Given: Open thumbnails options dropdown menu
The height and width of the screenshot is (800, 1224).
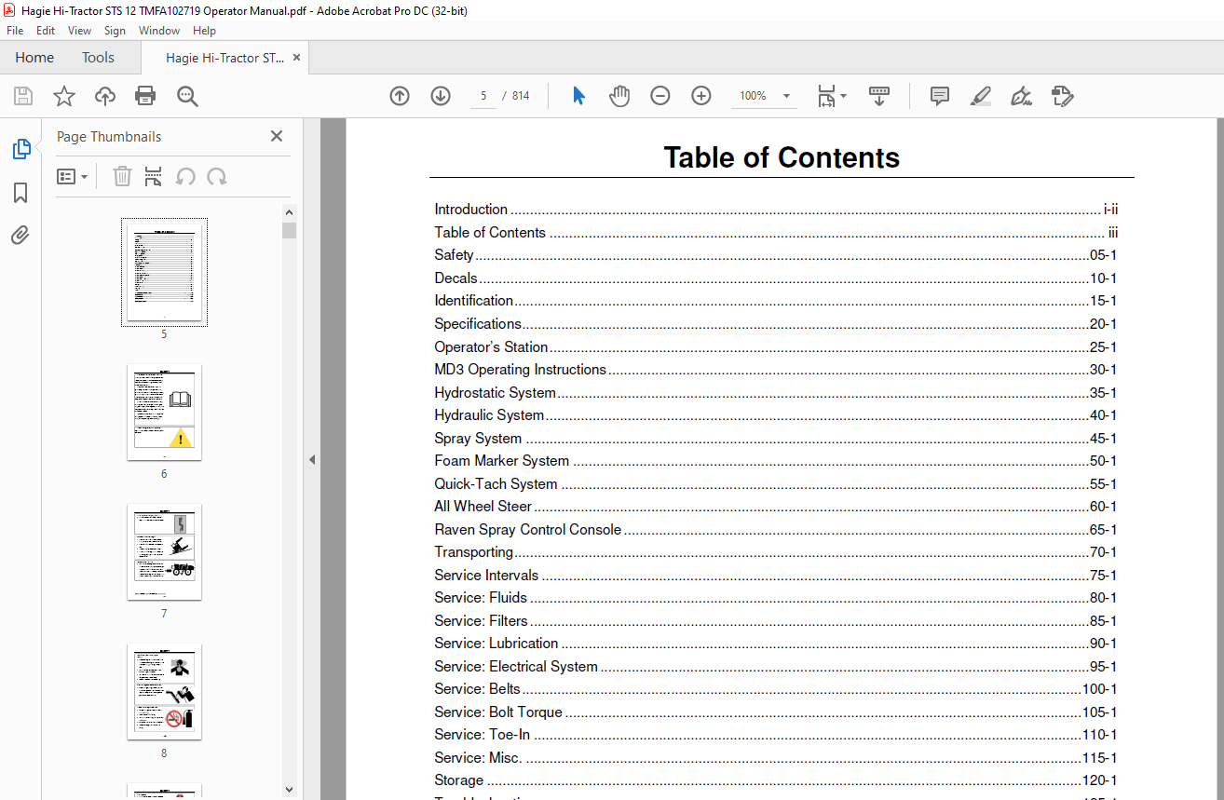Looking at the screenshot, I should tap(73, 176).
